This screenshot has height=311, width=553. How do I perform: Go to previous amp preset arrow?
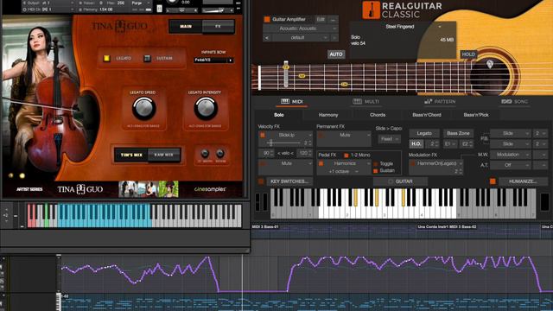coord(267,37)
